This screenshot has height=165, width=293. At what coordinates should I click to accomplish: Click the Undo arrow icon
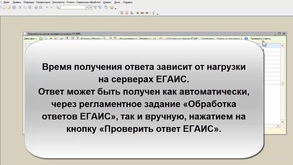[x=47, y=7]
